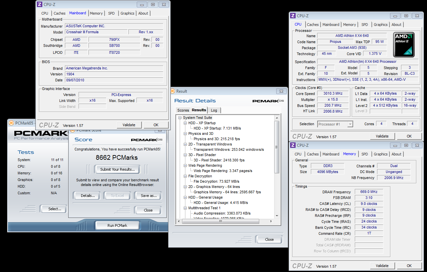Open the Log tab in Result Details

[214, 110]
